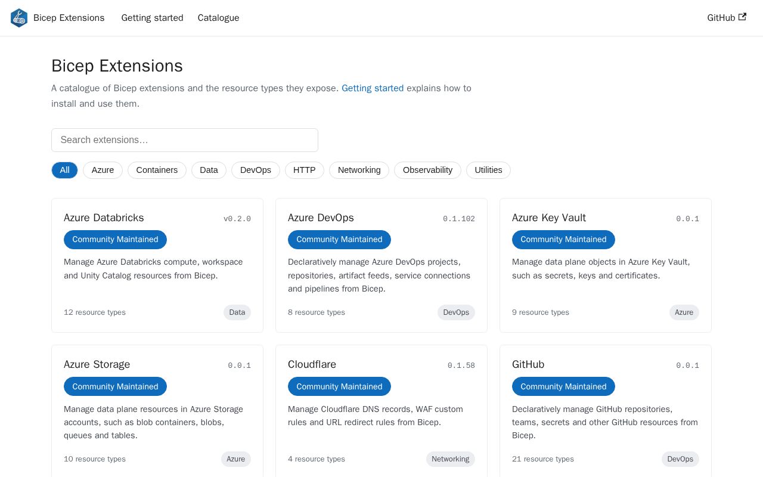Image resolution: width=763 pixels, height=477 pixels.
Task: Click the Azure Storage card description text
Action: coord(154,422)
